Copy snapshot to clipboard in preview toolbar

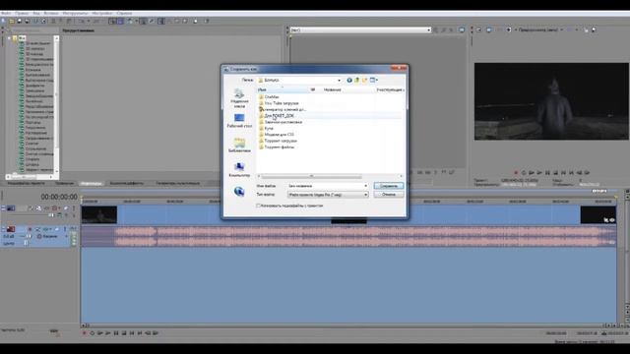click(x=586, y=29)
